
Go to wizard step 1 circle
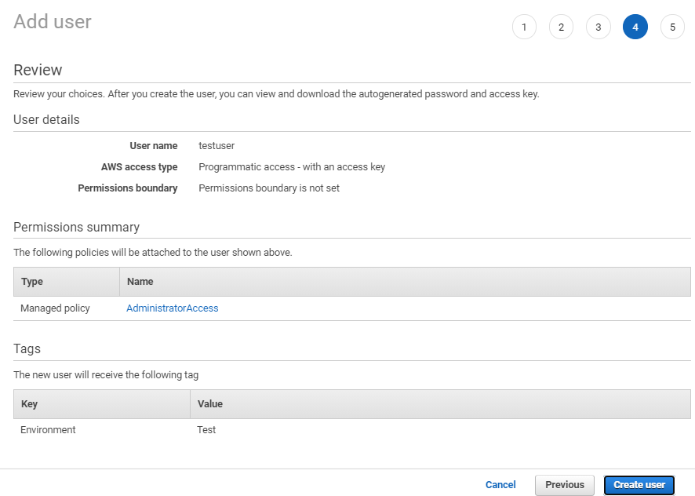point(524,27)
